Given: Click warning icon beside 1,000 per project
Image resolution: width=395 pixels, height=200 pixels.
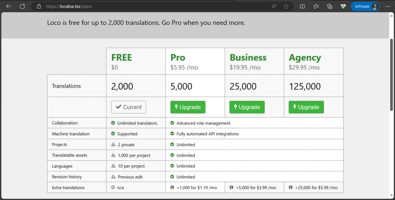Looking at the screenshot, I should pyautogui.click(x=113, y=155).
